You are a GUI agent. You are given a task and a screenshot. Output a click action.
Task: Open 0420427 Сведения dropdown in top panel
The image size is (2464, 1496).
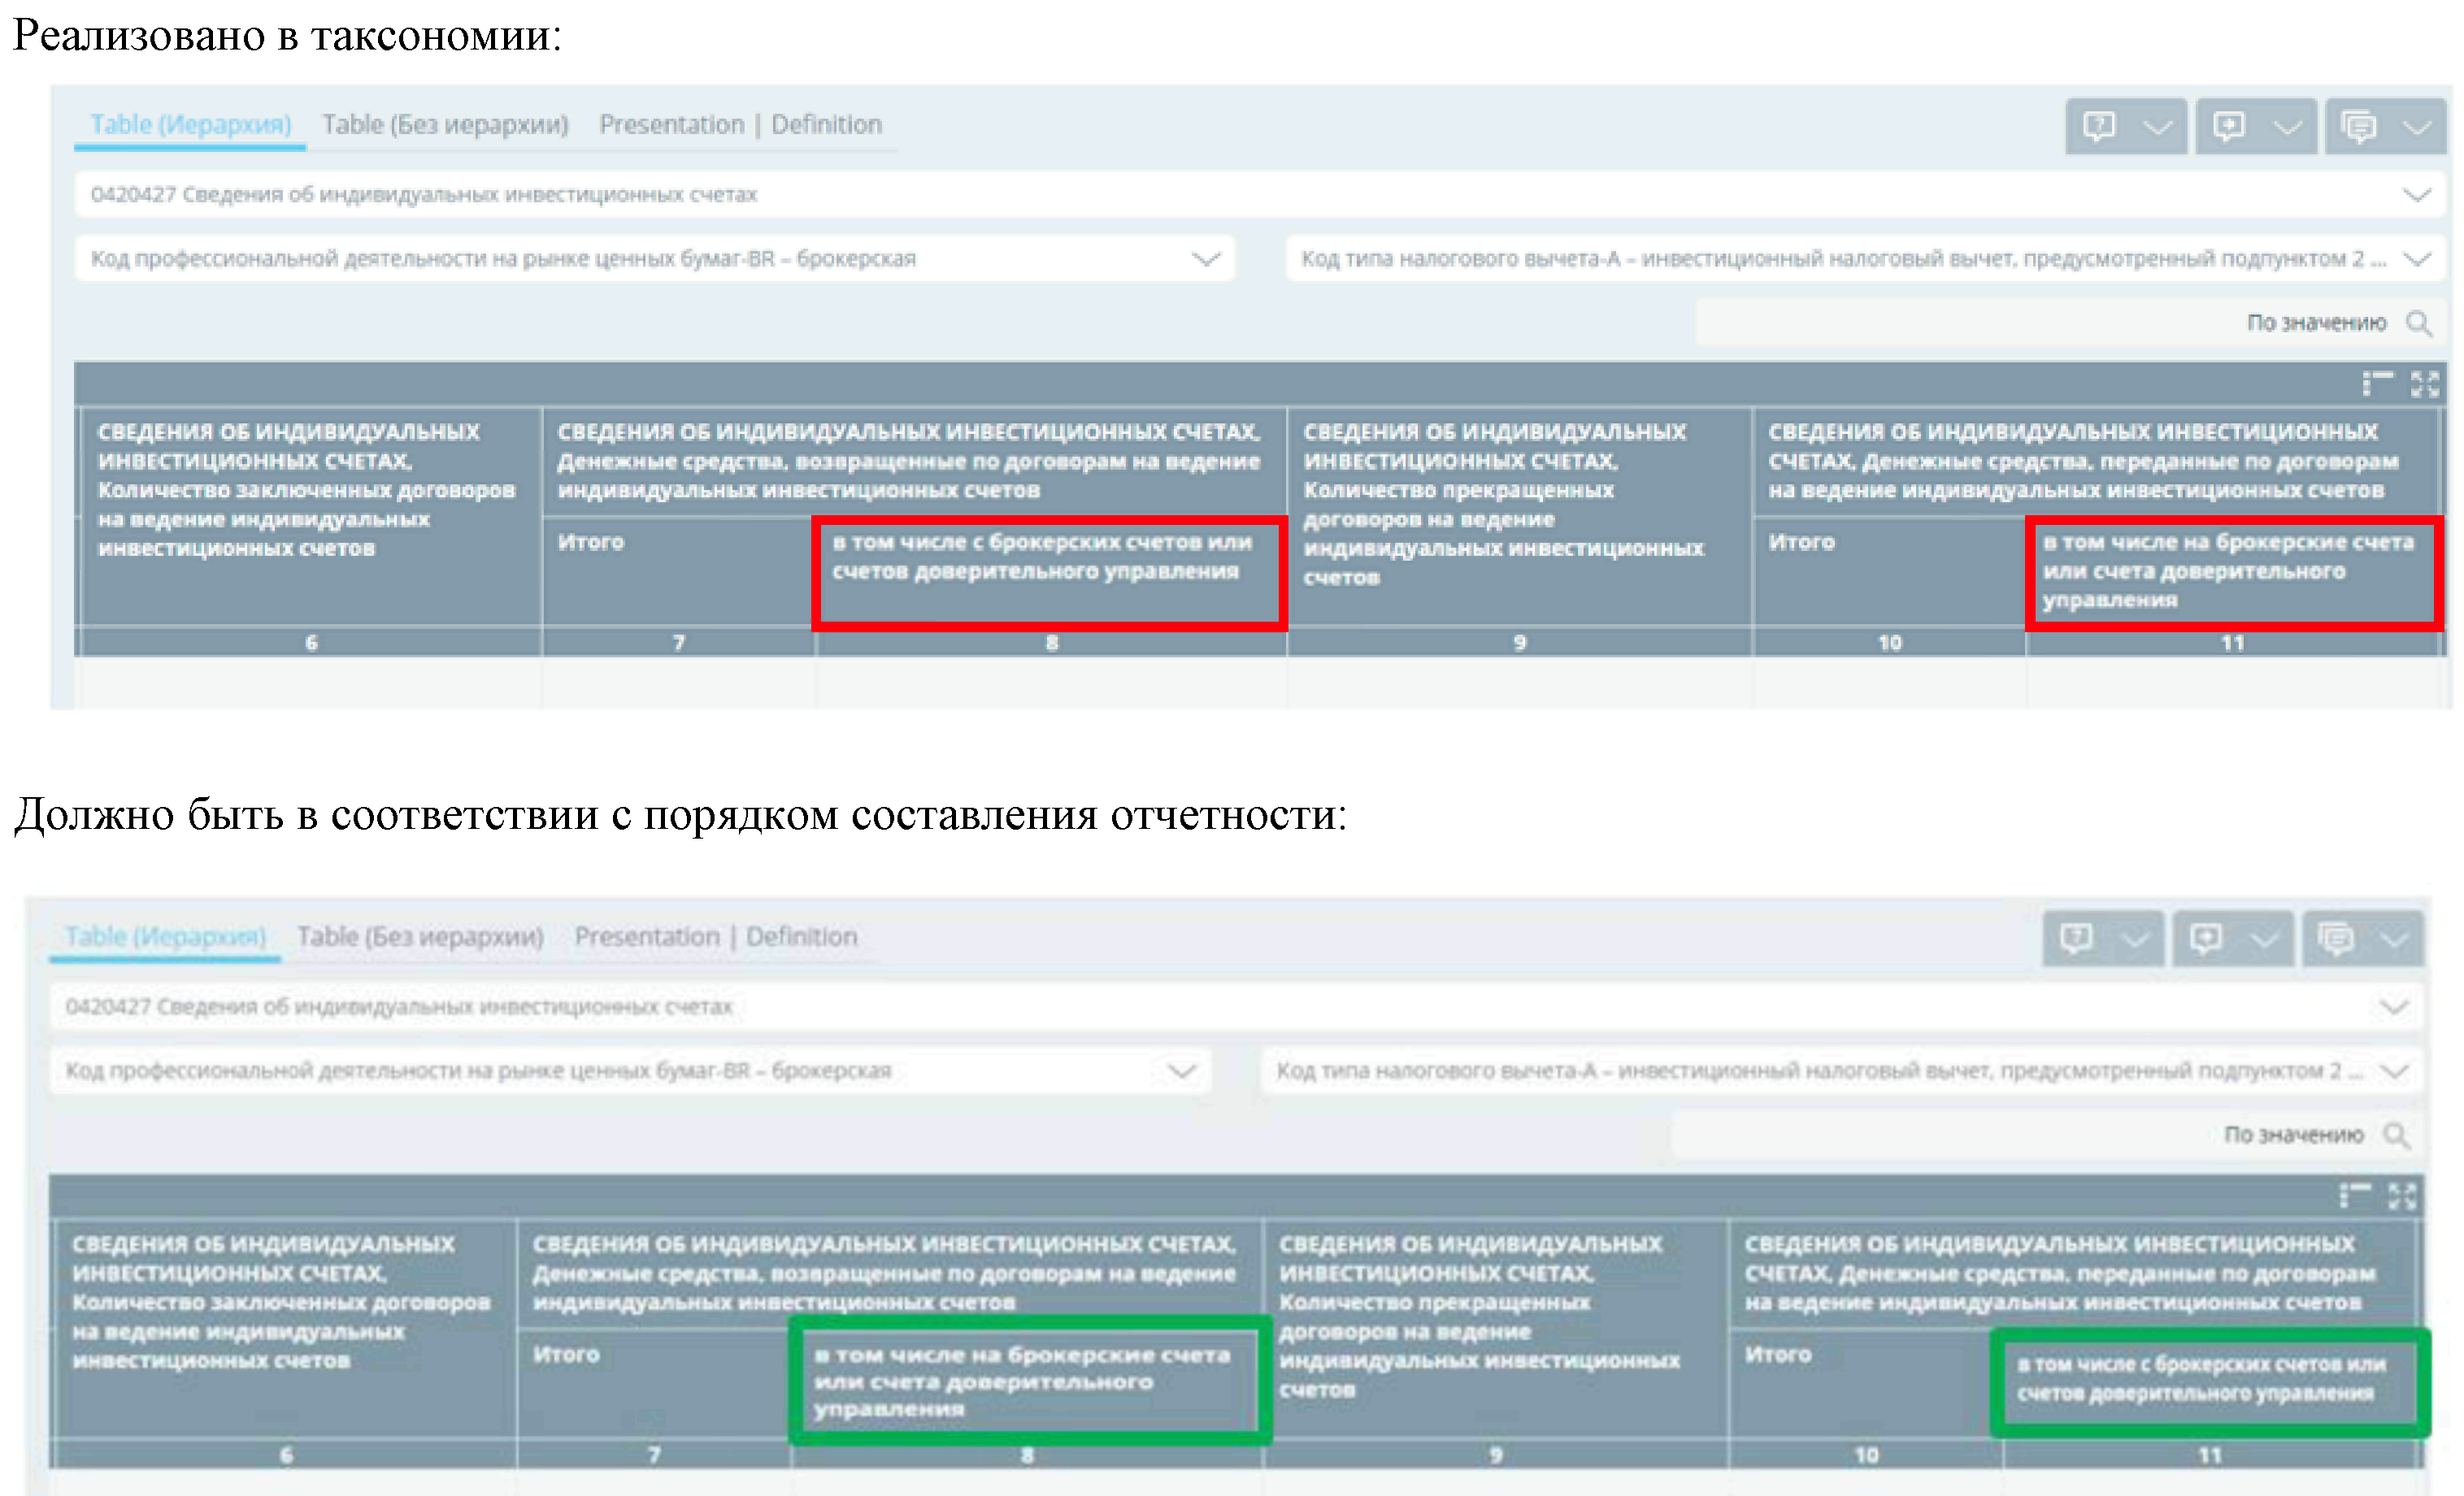(x=1259, y=194)
